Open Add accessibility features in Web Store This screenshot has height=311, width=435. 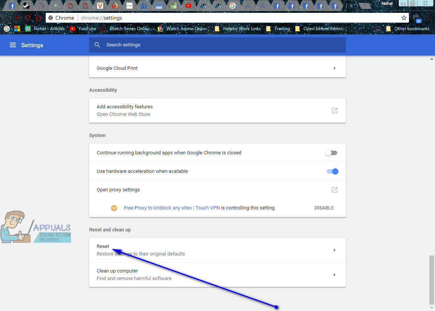pyautogui.click(x=217, y=111)
